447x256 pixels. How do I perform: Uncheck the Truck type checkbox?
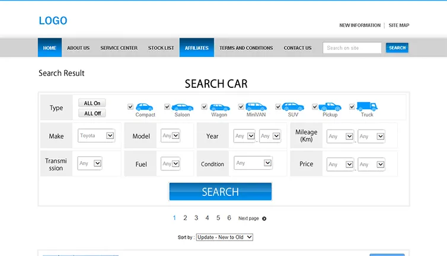click(352, 107)
